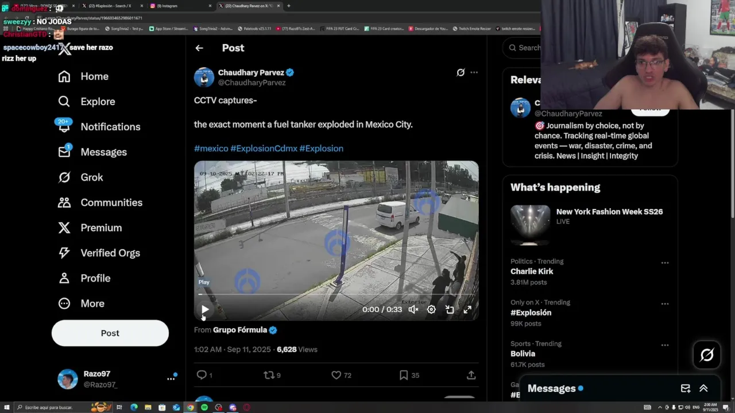735x413 pixels.
Task: Click the 6,628 Views count
Action: coord(297,349)
